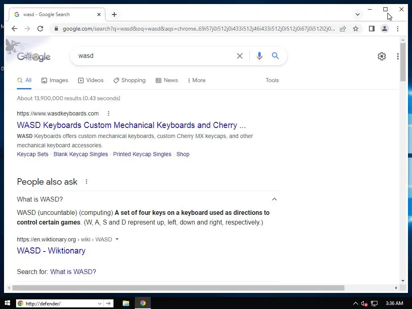This screenshot has width=412, height=309.
Task: Click the Google doodle logo
Action: (34, 56)
